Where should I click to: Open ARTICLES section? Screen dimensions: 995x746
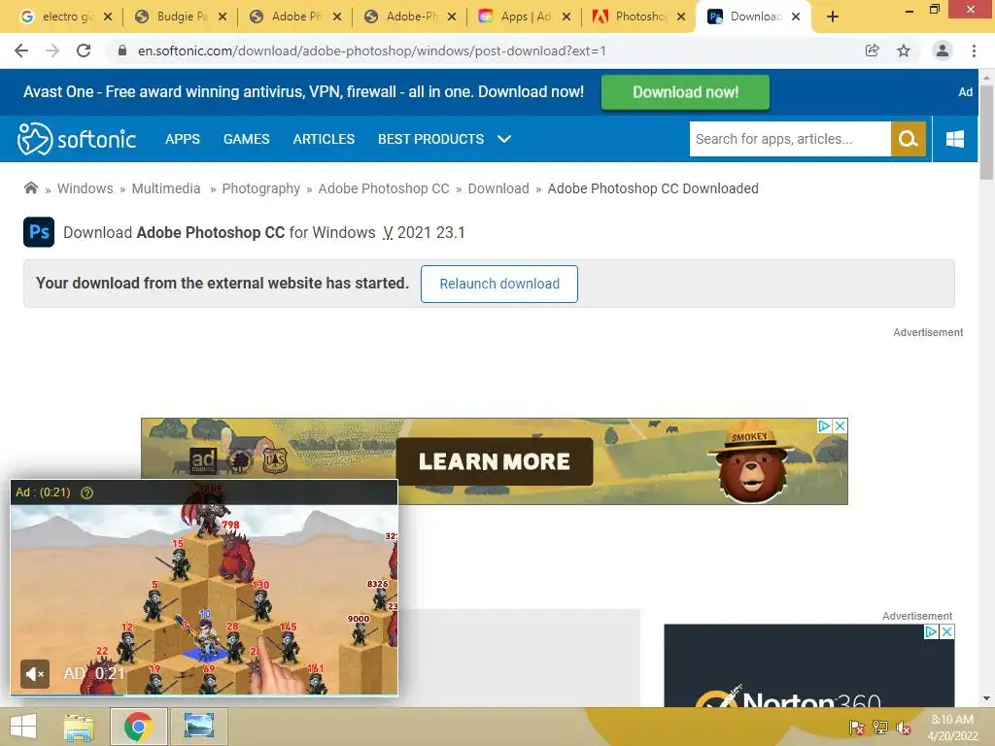coord(324,139)
